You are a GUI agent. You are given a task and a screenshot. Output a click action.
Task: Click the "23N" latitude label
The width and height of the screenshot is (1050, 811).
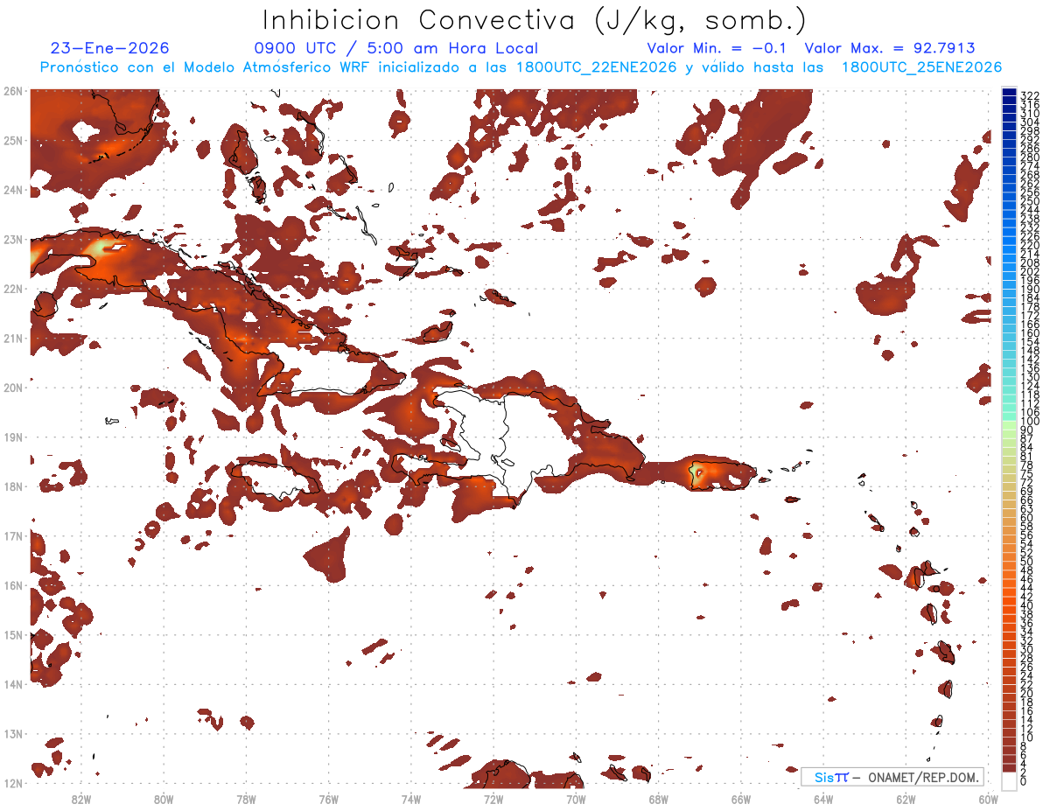(12, 239)
